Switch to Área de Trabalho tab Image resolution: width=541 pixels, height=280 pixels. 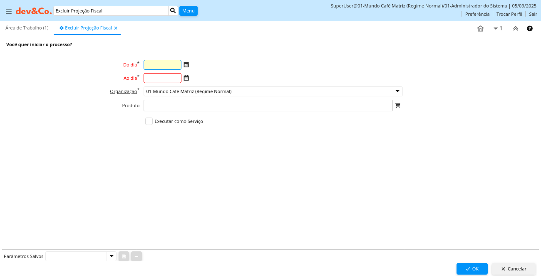click(x=27, y=28)
